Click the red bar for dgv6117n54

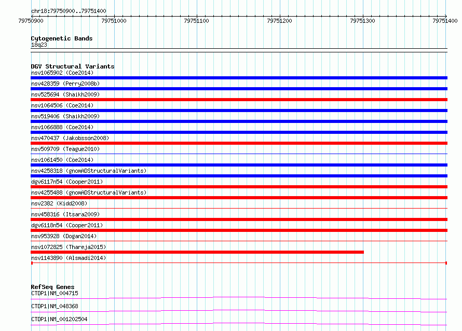point(239,187)
